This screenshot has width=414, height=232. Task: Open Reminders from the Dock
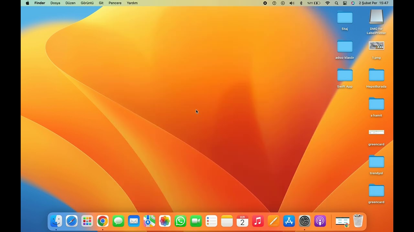pos(211,221)
